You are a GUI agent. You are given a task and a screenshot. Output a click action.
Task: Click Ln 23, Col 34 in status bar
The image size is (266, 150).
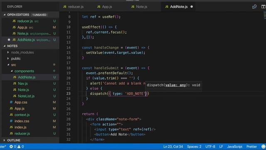[173, 147]
